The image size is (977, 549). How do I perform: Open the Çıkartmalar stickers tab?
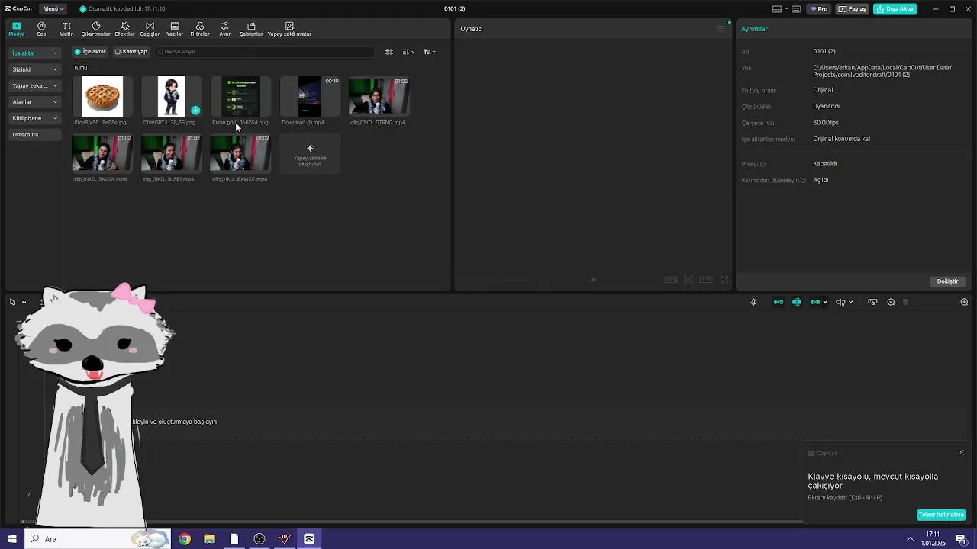(95, 29)
